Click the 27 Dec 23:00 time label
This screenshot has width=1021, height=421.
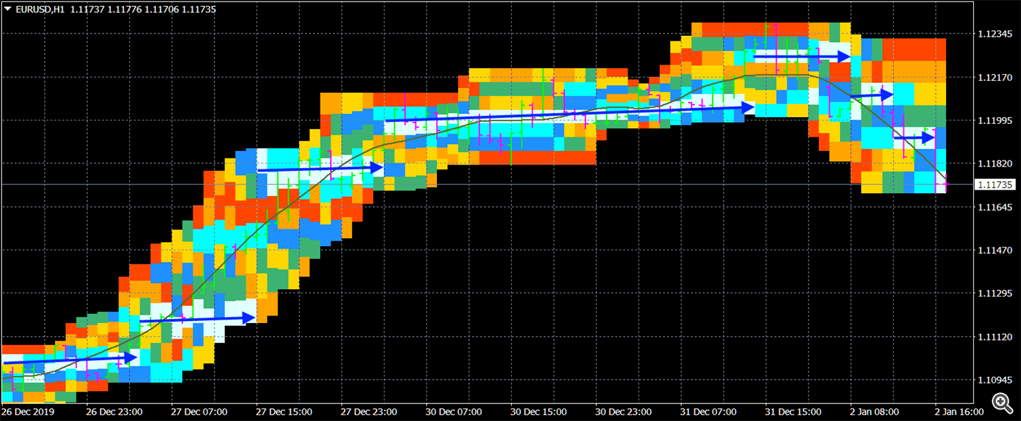click(x=370, y=412)
